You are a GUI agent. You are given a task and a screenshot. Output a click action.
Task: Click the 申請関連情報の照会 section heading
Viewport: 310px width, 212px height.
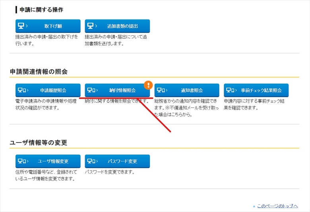click(39, 71)
